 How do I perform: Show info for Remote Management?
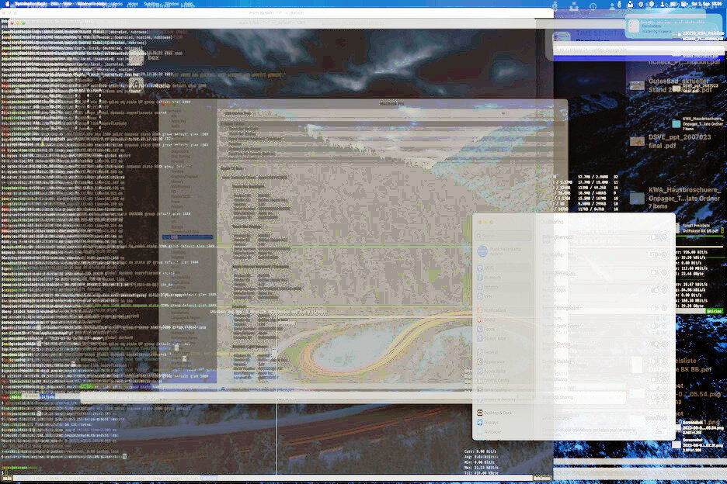tap(665, 308)
